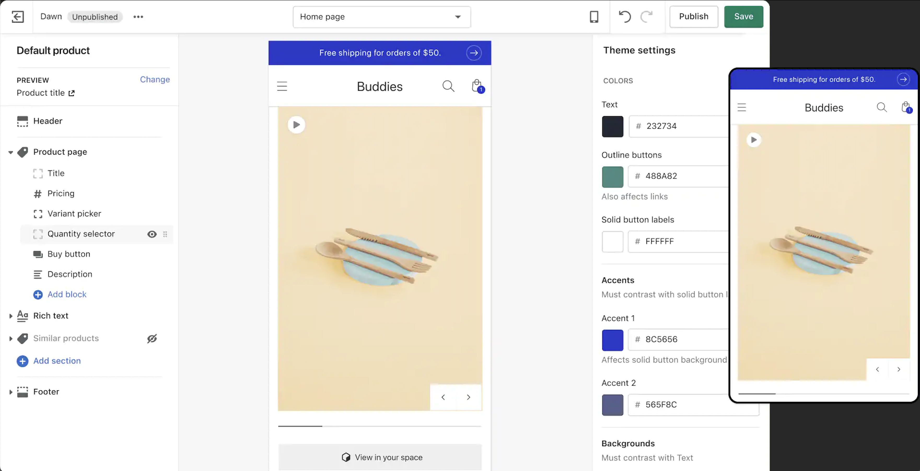Redo the last change
This screenshot has height=471, width=920.
click(647, 16)
